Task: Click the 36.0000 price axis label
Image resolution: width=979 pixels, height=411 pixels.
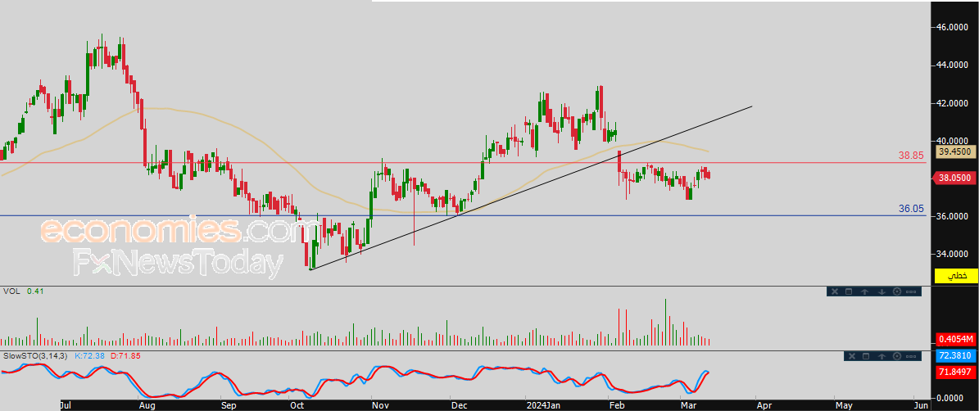Action: coord(952,216)
